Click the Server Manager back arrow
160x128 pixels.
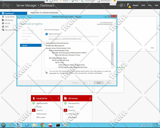[4, 5]
